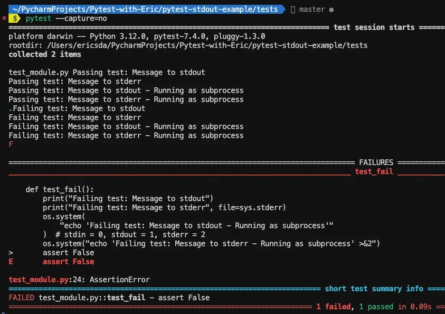Click the 'test session starts' header
The image size is (445, 314).
tap(374, 28)
